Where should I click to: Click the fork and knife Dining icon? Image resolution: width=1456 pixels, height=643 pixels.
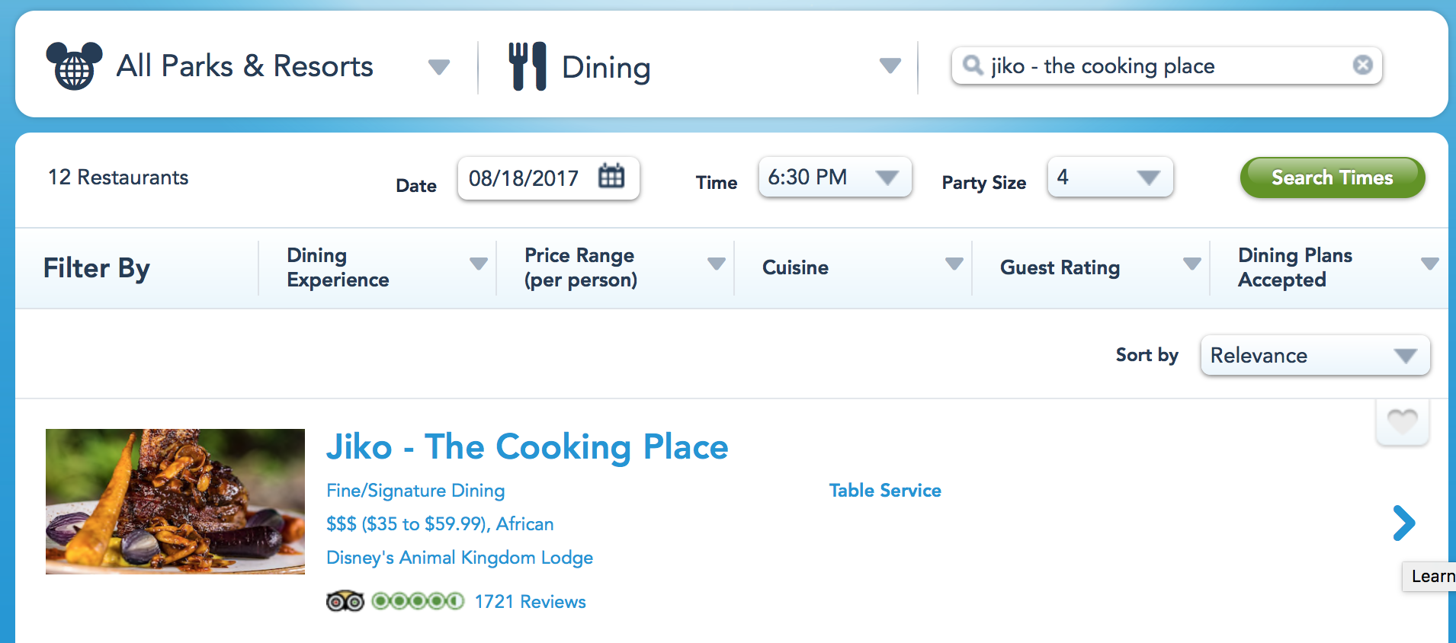pyautogui.click(x=528, y=66)
